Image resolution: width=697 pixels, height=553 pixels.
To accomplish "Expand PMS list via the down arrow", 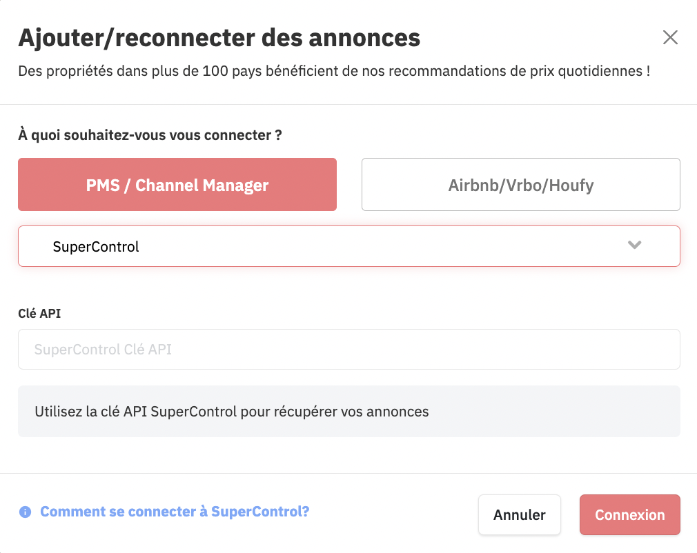I will pyautogui.click(x=634, y=245).
